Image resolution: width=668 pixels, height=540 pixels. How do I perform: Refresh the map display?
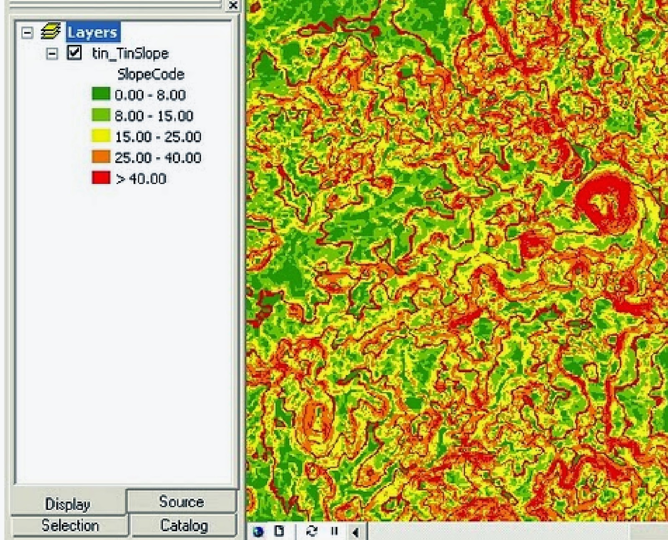click(311, 532)
